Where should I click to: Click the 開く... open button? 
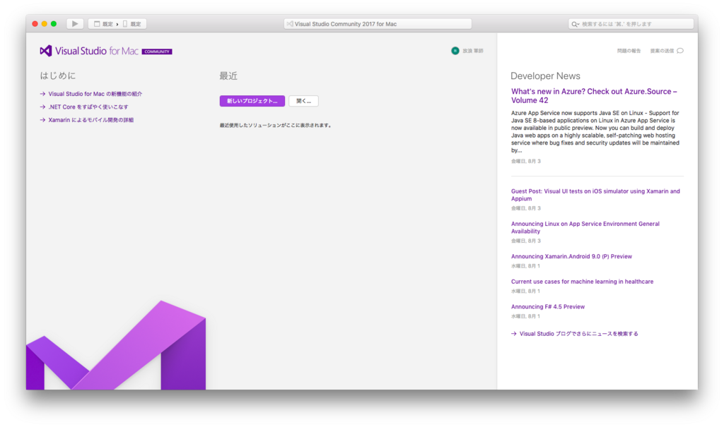click(x=303, y=101)
